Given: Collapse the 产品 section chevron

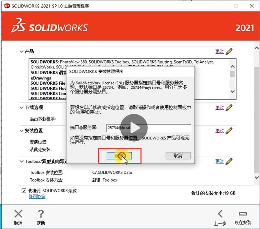Looking at the screenshot, I should pos(22,51).
